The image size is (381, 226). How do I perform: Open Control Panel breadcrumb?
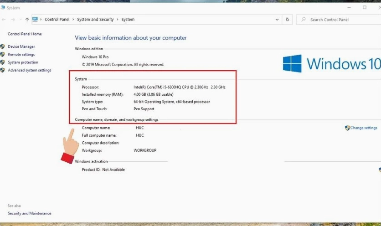pyautogui.click(x=57, y=20)
